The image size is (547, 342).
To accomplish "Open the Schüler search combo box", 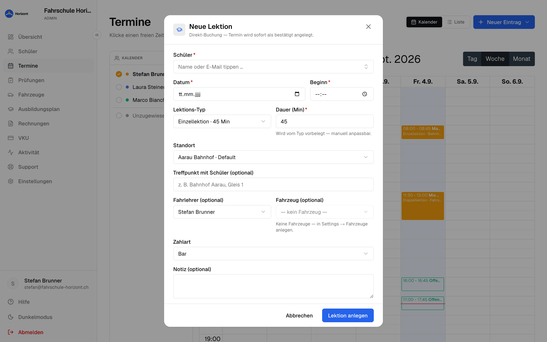I will point(273,67).
